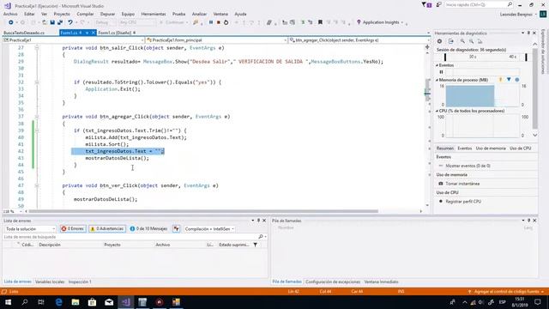This screenshot has width=549, height=309.
Task: Click Visual Studio icon in taskbar
Action: (x=126, y=302)
